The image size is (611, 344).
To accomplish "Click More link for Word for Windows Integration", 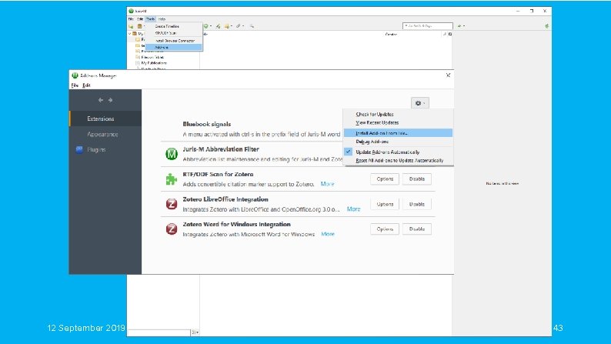I will click(328, 234).
